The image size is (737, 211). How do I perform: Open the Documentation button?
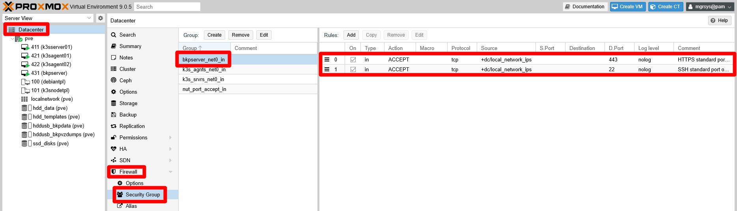click(585, 7)
